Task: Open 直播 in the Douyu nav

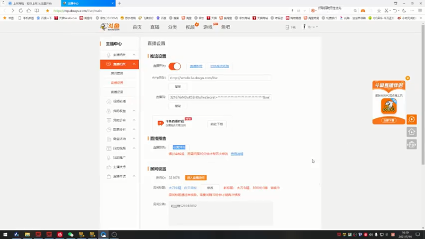Action: [155, 27]
